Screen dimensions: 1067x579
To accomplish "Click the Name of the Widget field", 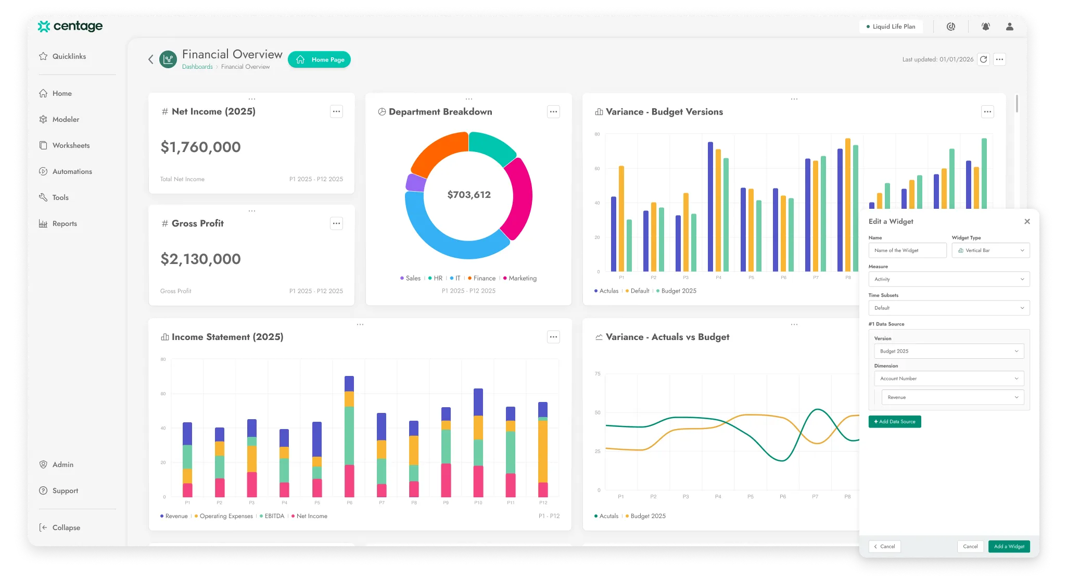I will pos(907,250).
